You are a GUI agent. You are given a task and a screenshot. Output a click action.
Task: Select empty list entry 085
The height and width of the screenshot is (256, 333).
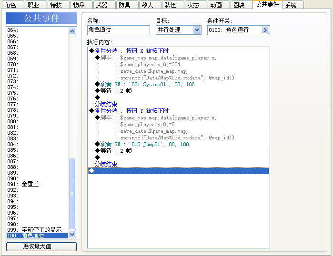37,150
